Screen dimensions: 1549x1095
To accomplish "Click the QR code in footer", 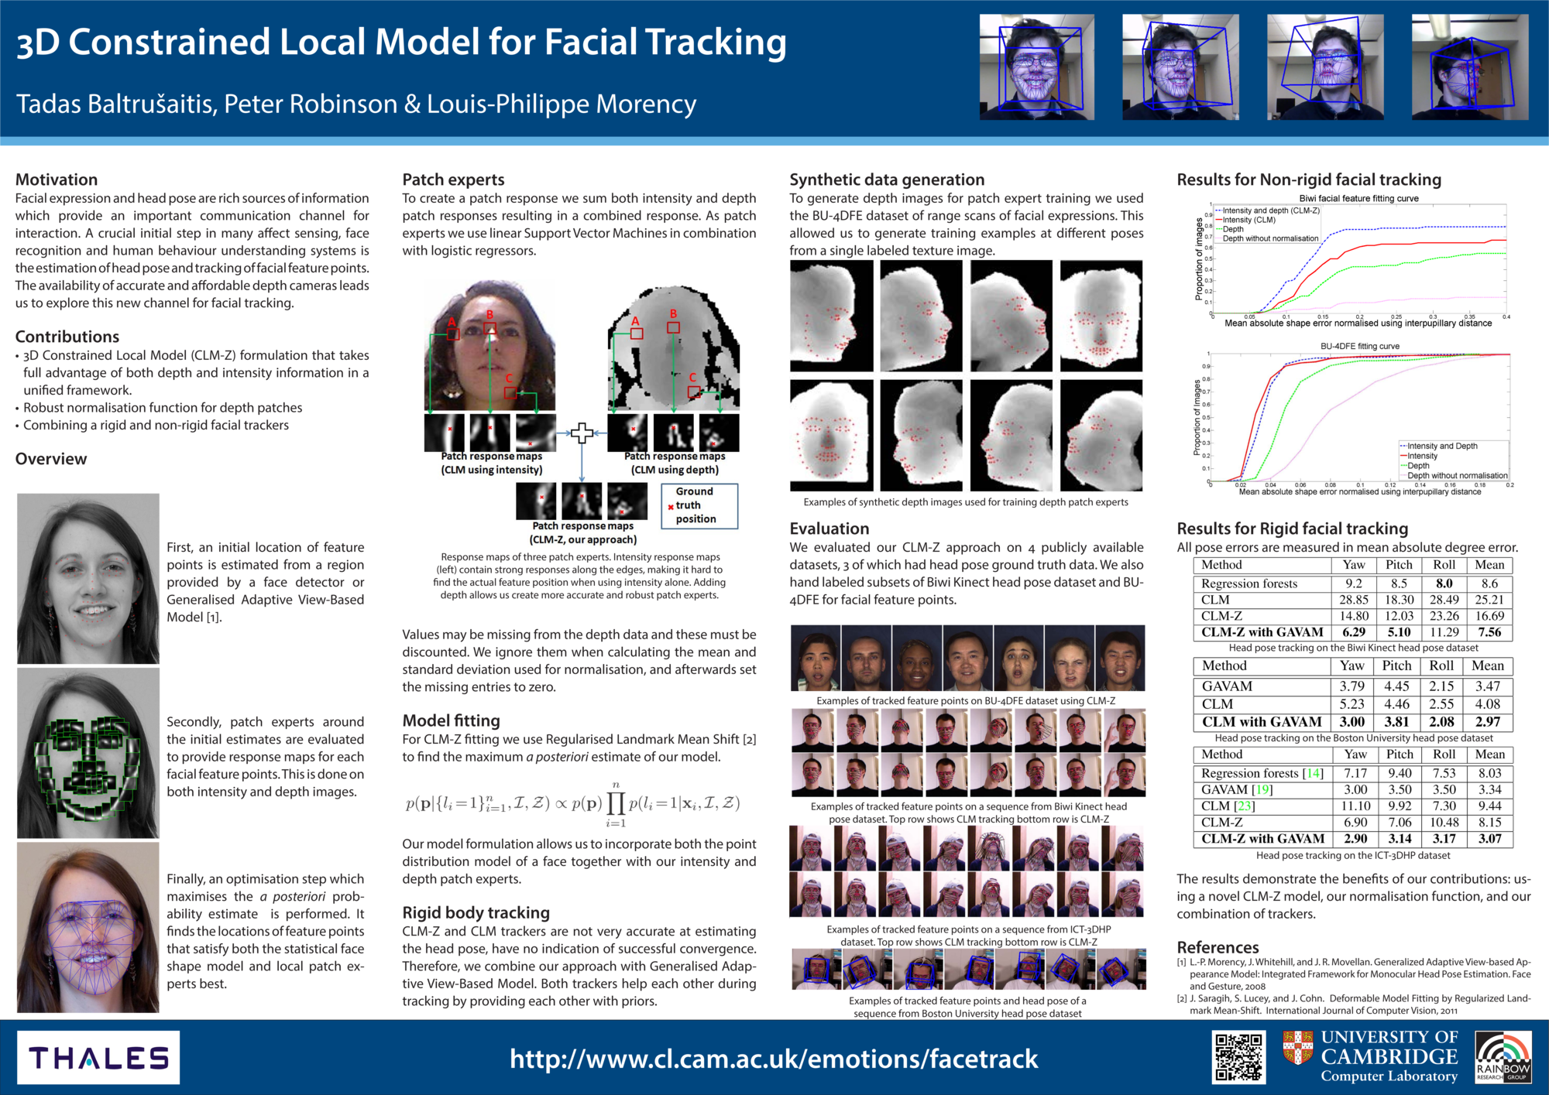I will click(1238, 1057).
